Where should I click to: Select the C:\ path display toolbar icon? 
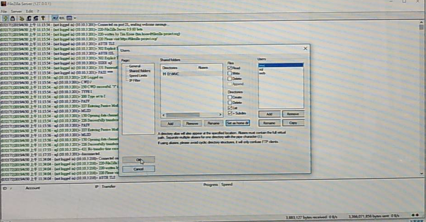[62, 18]
